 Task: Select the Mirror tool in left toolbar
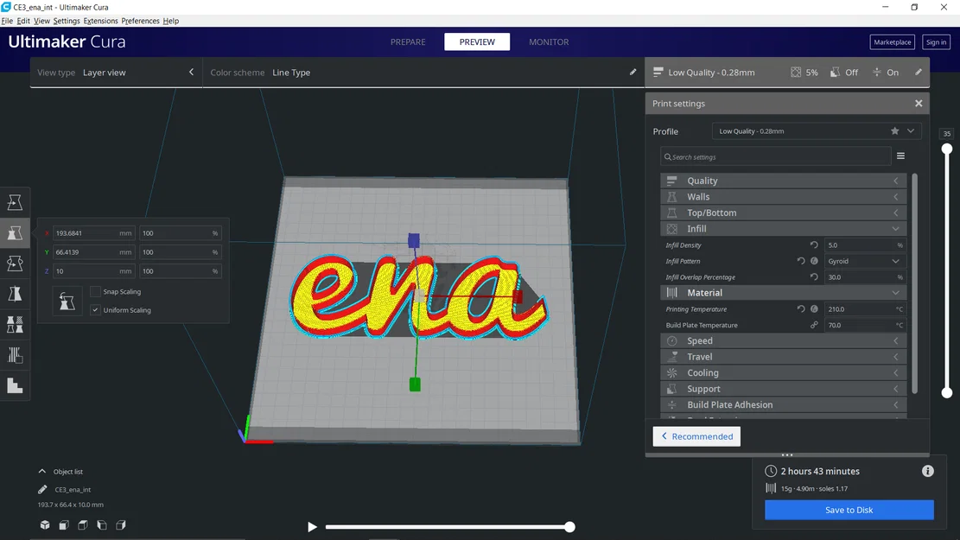tap(15, 294)
